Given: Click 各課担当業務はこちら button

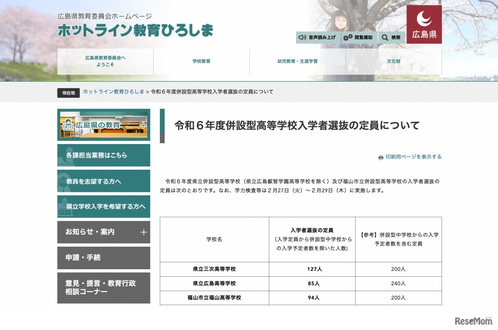Looking at the screenshot, I should 103,155.
